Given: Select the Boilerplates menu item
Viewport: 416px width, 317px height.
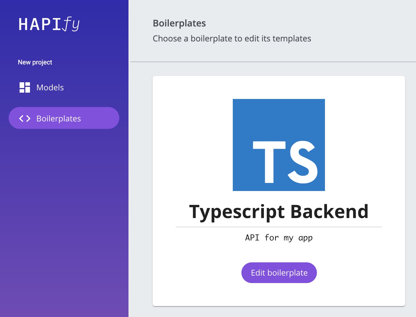Looking at the screenshot, I should coord(64,118).
